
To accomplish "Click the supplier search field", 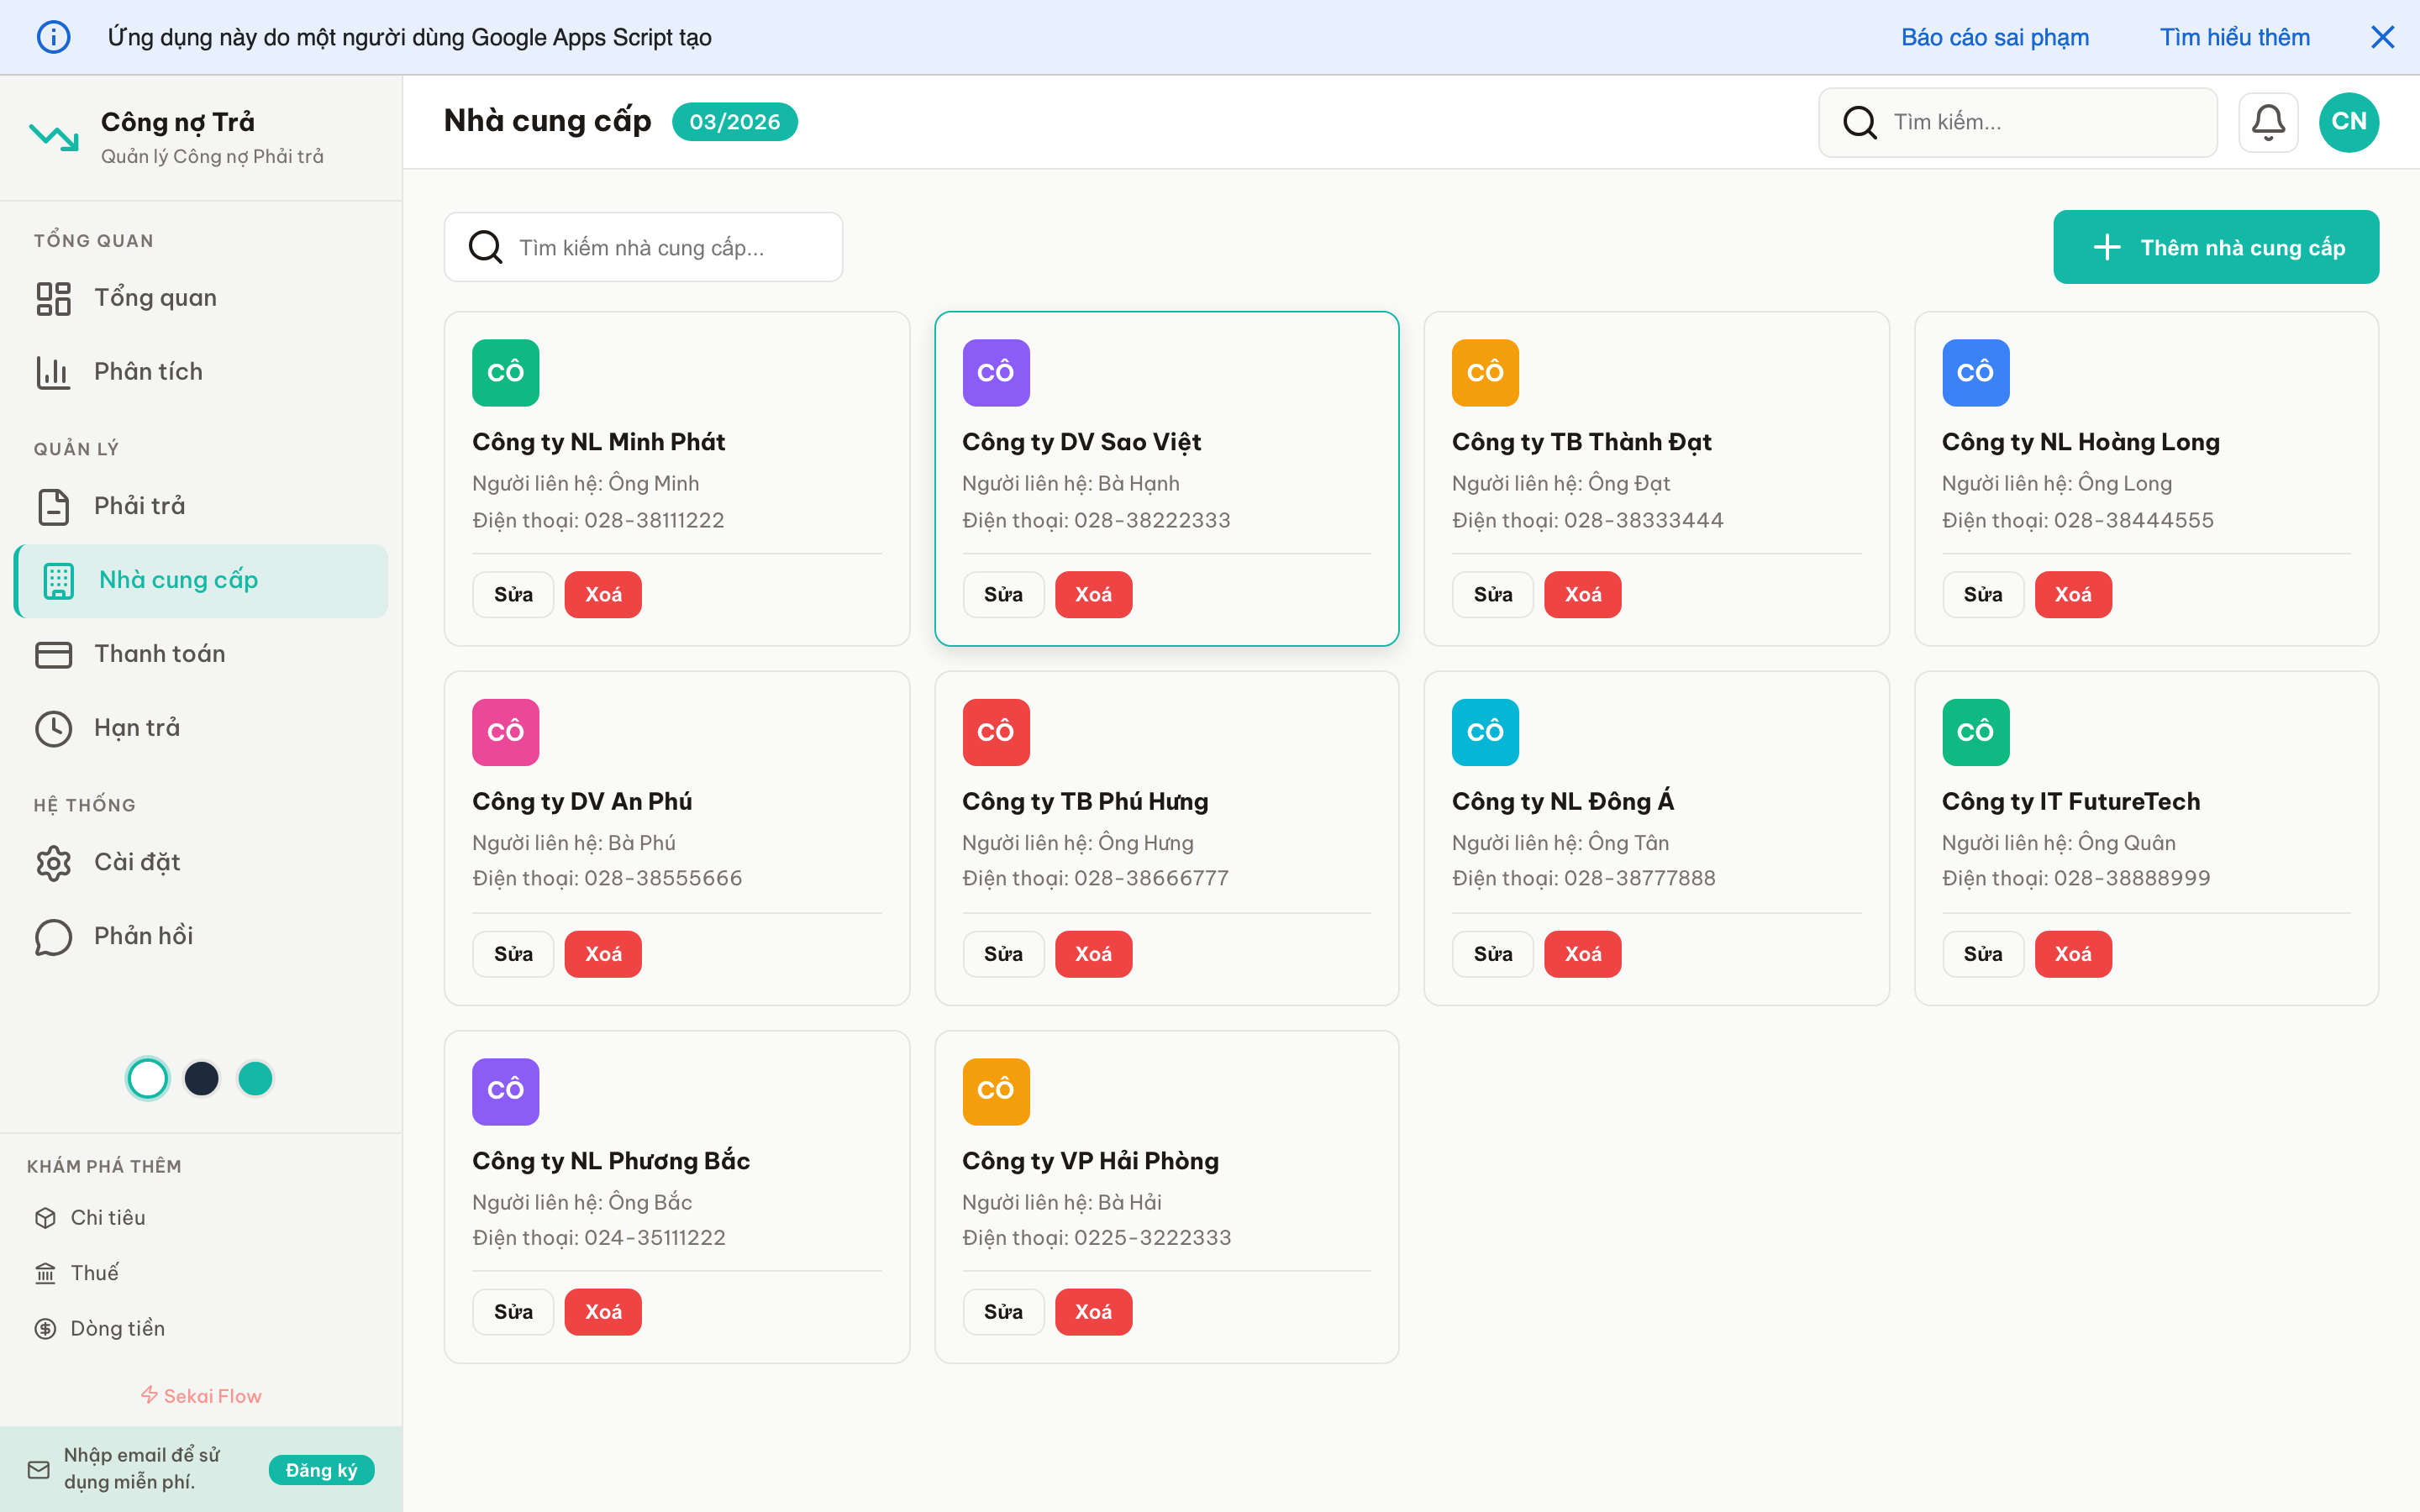I will point(643,247).
